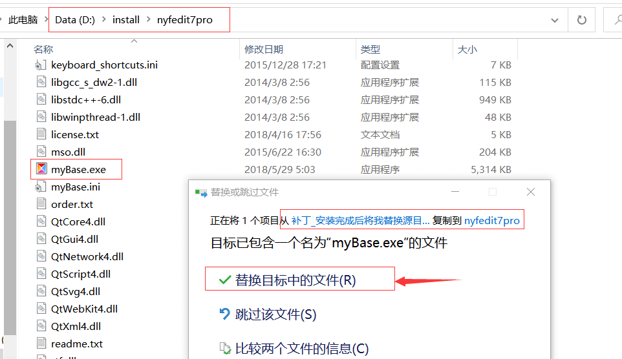
Task: Click size value 5,314 KB
Action: 491,170
